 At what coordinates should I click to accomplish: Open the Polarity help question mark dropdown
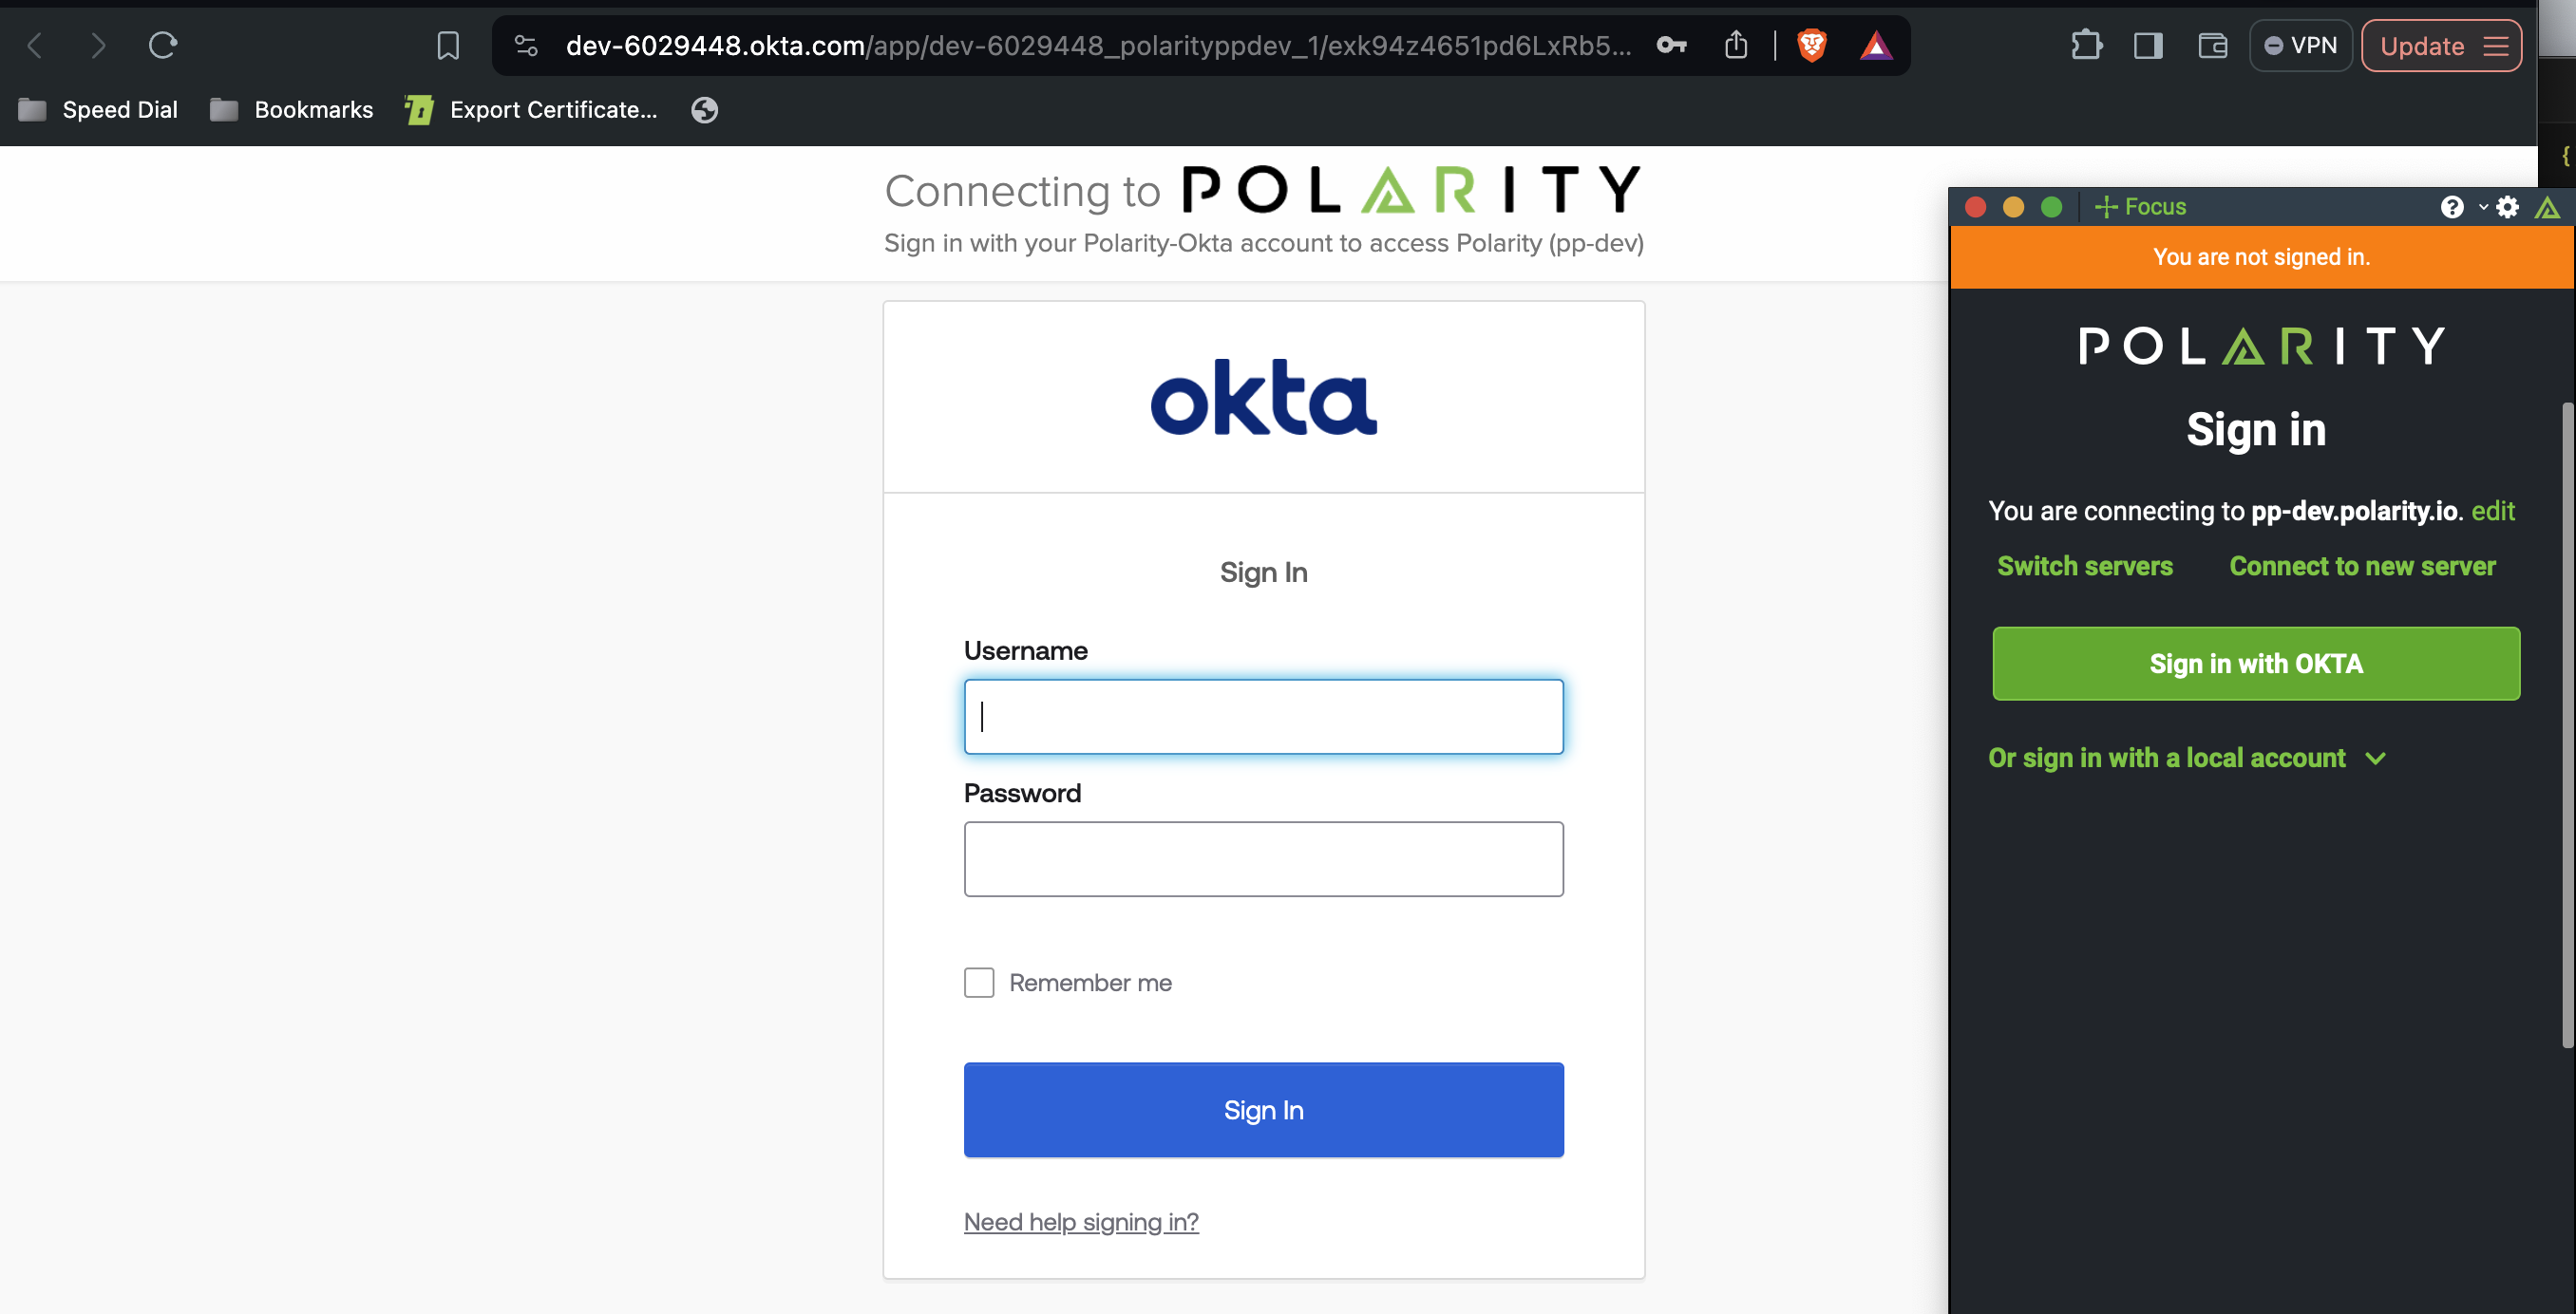(2461, 207)
